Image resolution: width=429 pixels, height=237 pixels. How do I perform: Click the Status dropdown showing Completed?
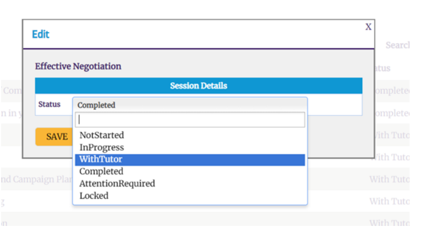click(190, 105)
